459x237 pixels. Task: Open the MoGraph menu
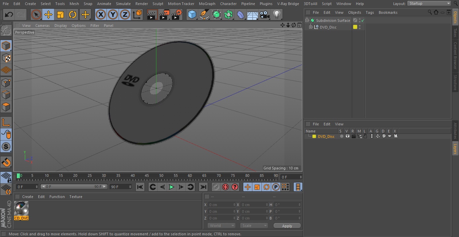[207, 4]
